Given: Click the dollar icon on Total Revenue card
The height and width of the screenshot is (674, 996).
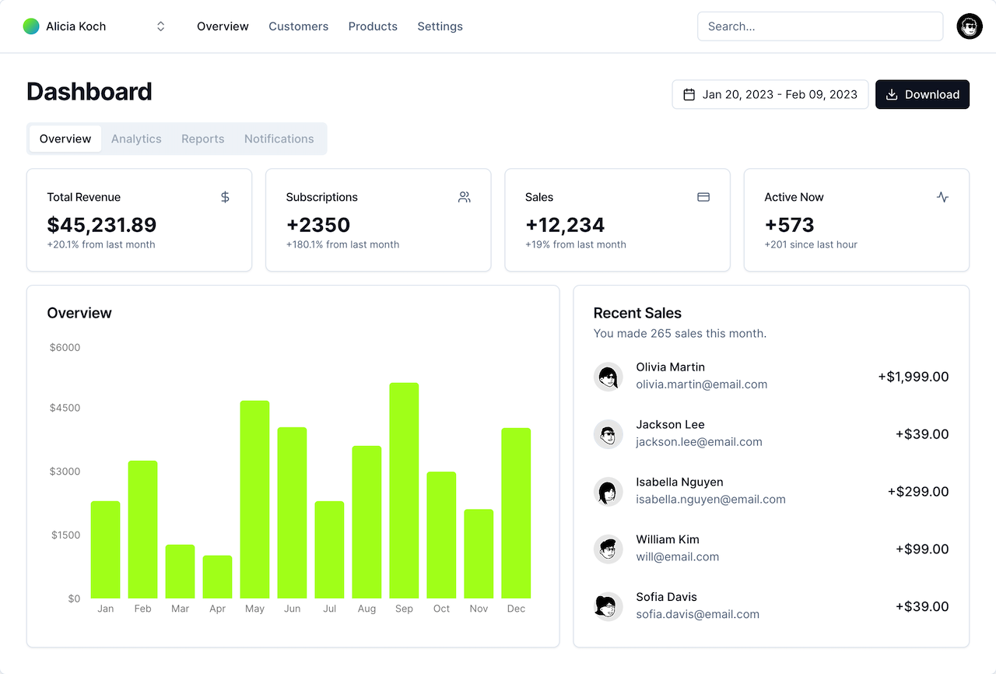Looking at the screenshot, I should [x=225, y=197].
